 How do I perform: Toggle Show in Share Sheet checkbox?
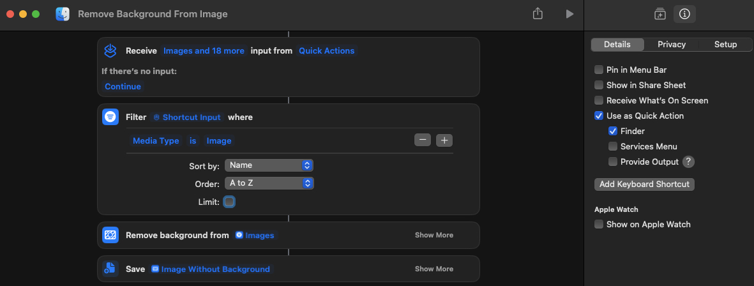click(x=599, y=85)
